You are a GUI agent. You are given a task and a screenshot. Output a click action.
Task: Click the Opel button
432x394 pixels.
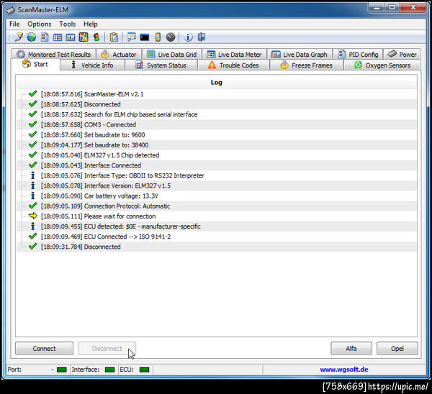point(397,348)
